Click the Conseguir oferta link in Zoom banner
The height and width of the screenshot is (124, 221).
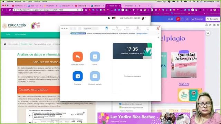pos(142,33)
